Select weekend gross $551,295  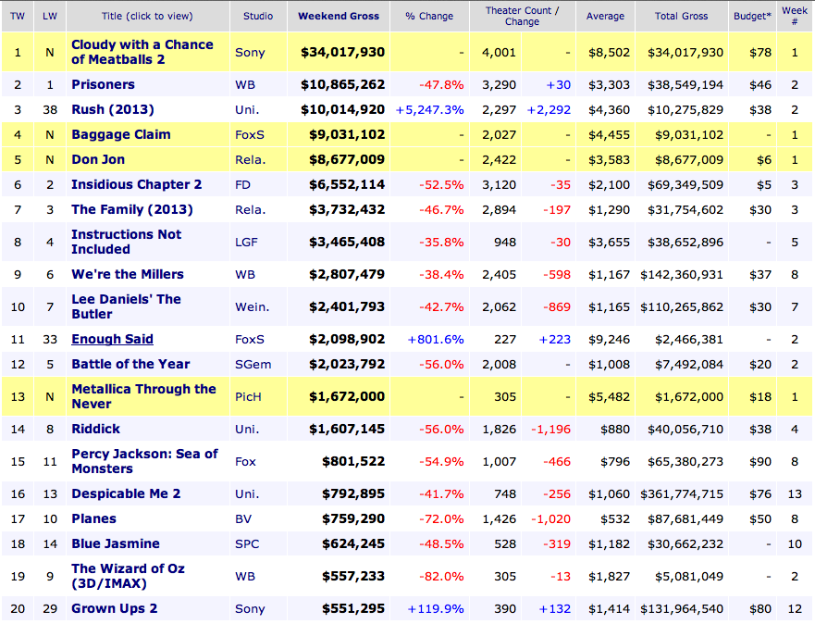click(x=353, y=608)
